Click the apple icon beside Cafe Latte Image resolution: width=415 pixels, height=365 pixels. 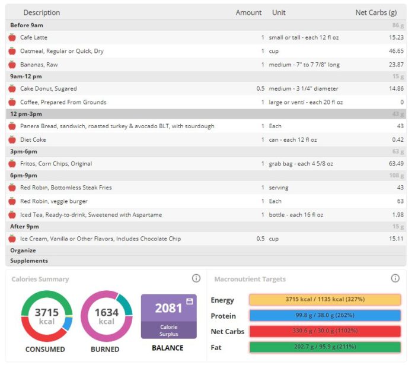click(x=12, y=37)
